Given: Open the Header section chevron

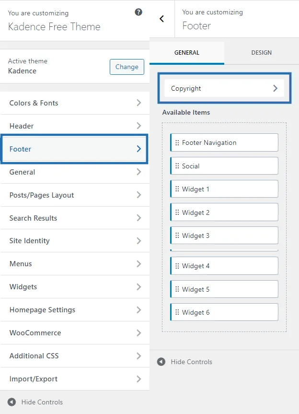Looking at the screenshot, I should pos(138,126).
